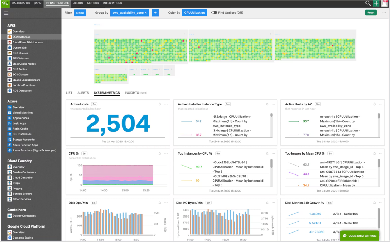Open the 5m pill on Disk Ops/Min
390x242 pixels.
(94, 203)
